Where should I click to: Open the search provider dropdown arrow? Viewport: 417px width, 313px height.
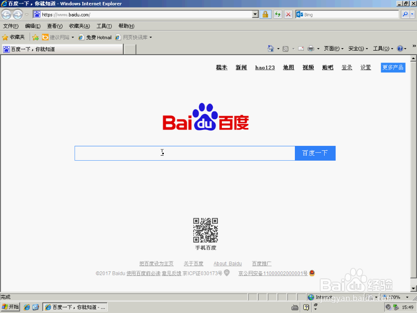pos(412,14)
